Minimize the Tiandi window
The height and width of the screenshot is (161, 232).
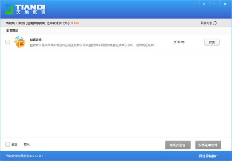214,4
